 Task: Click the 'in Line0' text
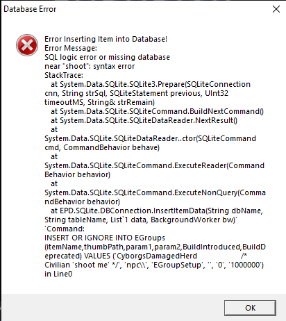click(58, 274)
